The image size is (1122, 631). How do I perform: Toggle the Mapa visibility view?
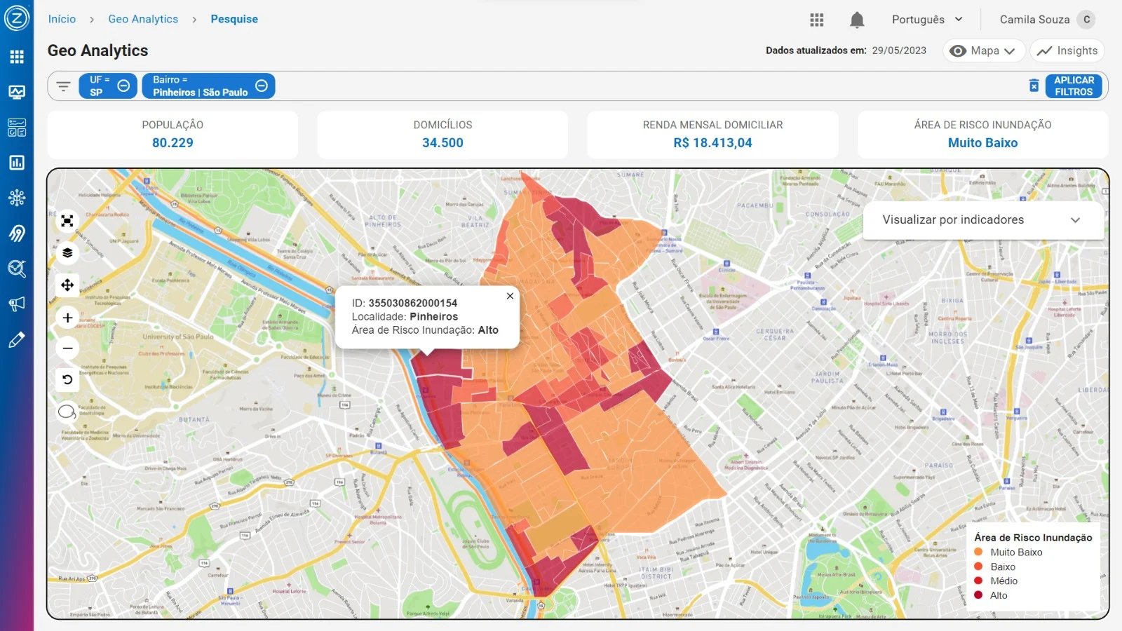(x=983, y=50)
